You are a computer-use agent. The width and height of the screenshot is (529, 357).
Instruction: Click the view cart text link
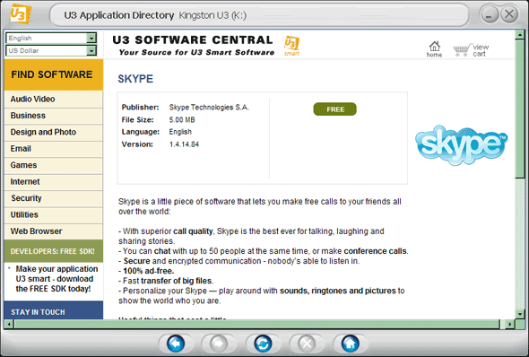point(481,50)
